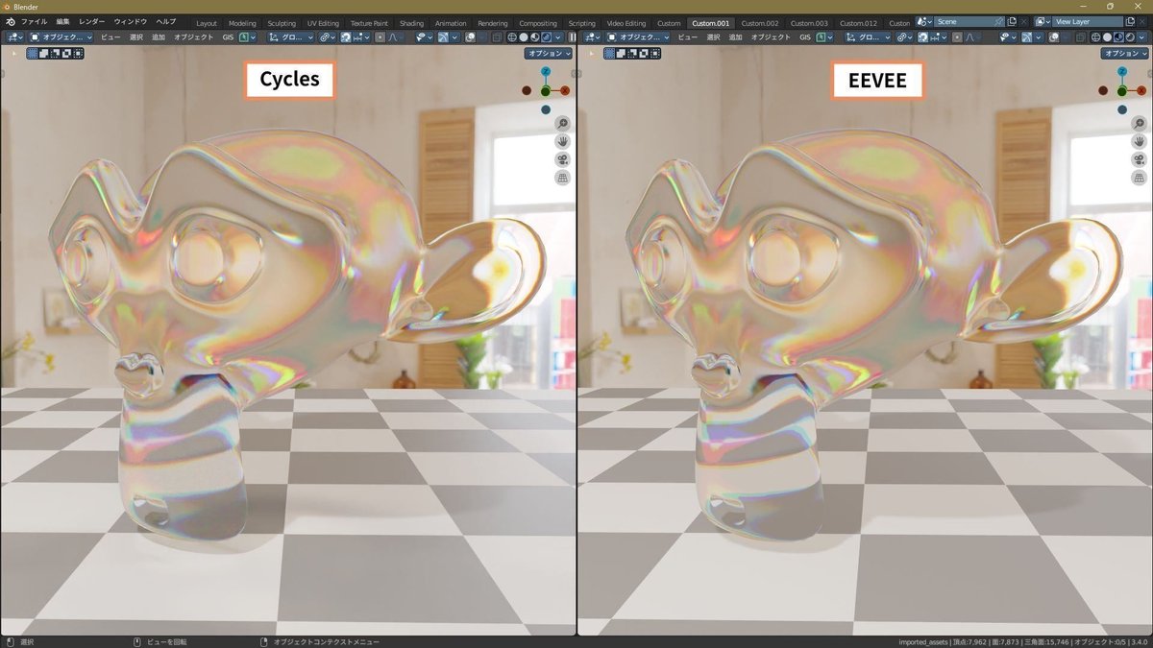Open shading options arrow in EEVEE viewport

pyautogui.click(x=1141, y=37)
